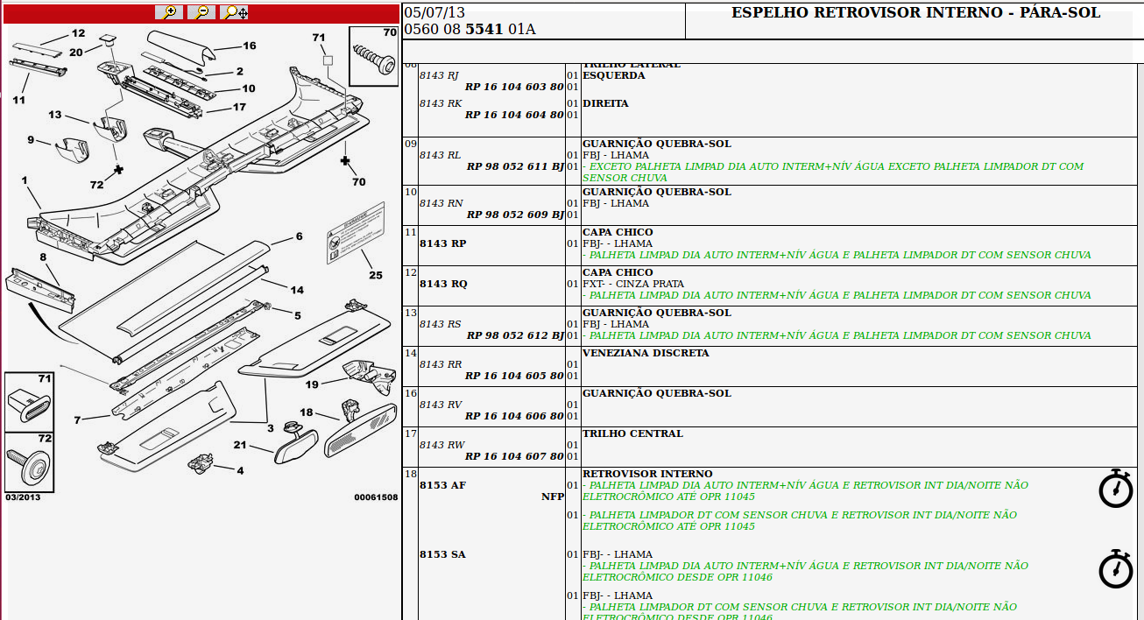Click stopwatch icon beside 8153 AF row
1144x620 pixels.
1115,489
